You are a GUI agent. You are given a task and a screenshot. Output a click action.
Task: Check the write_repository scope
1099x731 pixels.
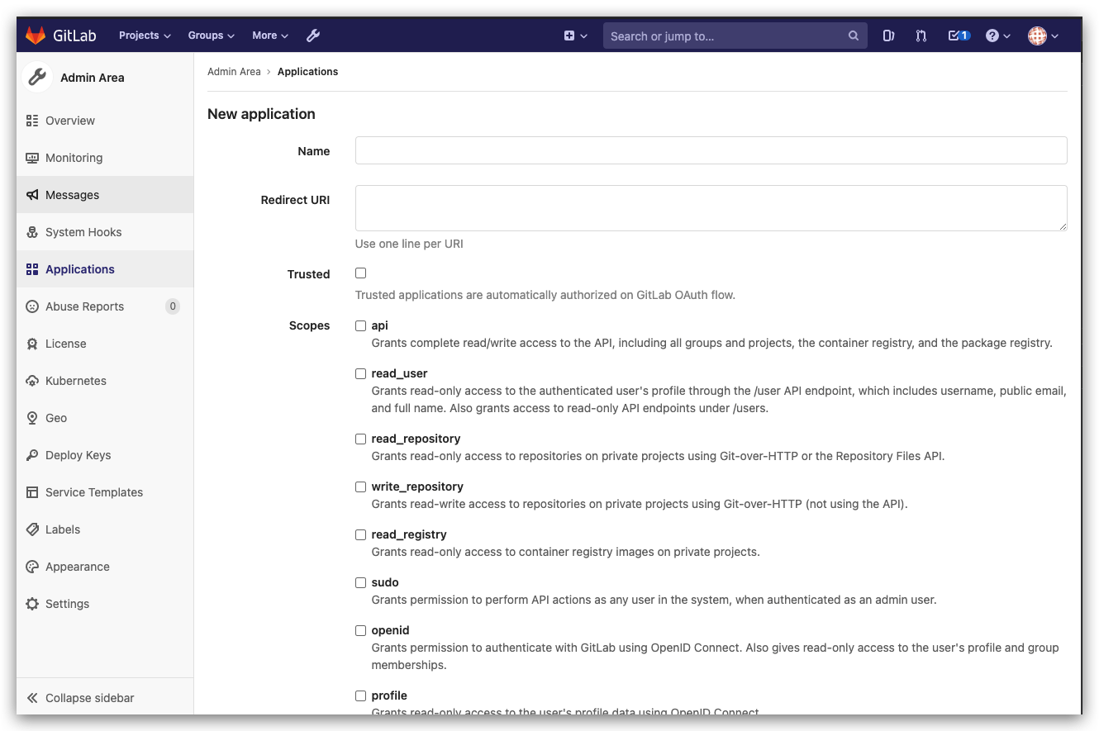pos(360,487)
